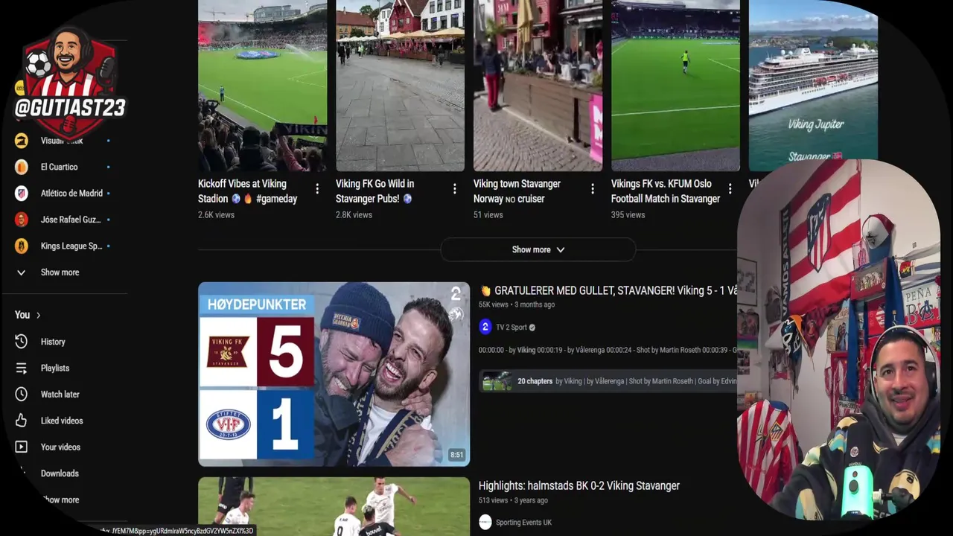
Task: Open Highlights halmstads BK 0-2 Viking title
Action: tap(579, 485)
